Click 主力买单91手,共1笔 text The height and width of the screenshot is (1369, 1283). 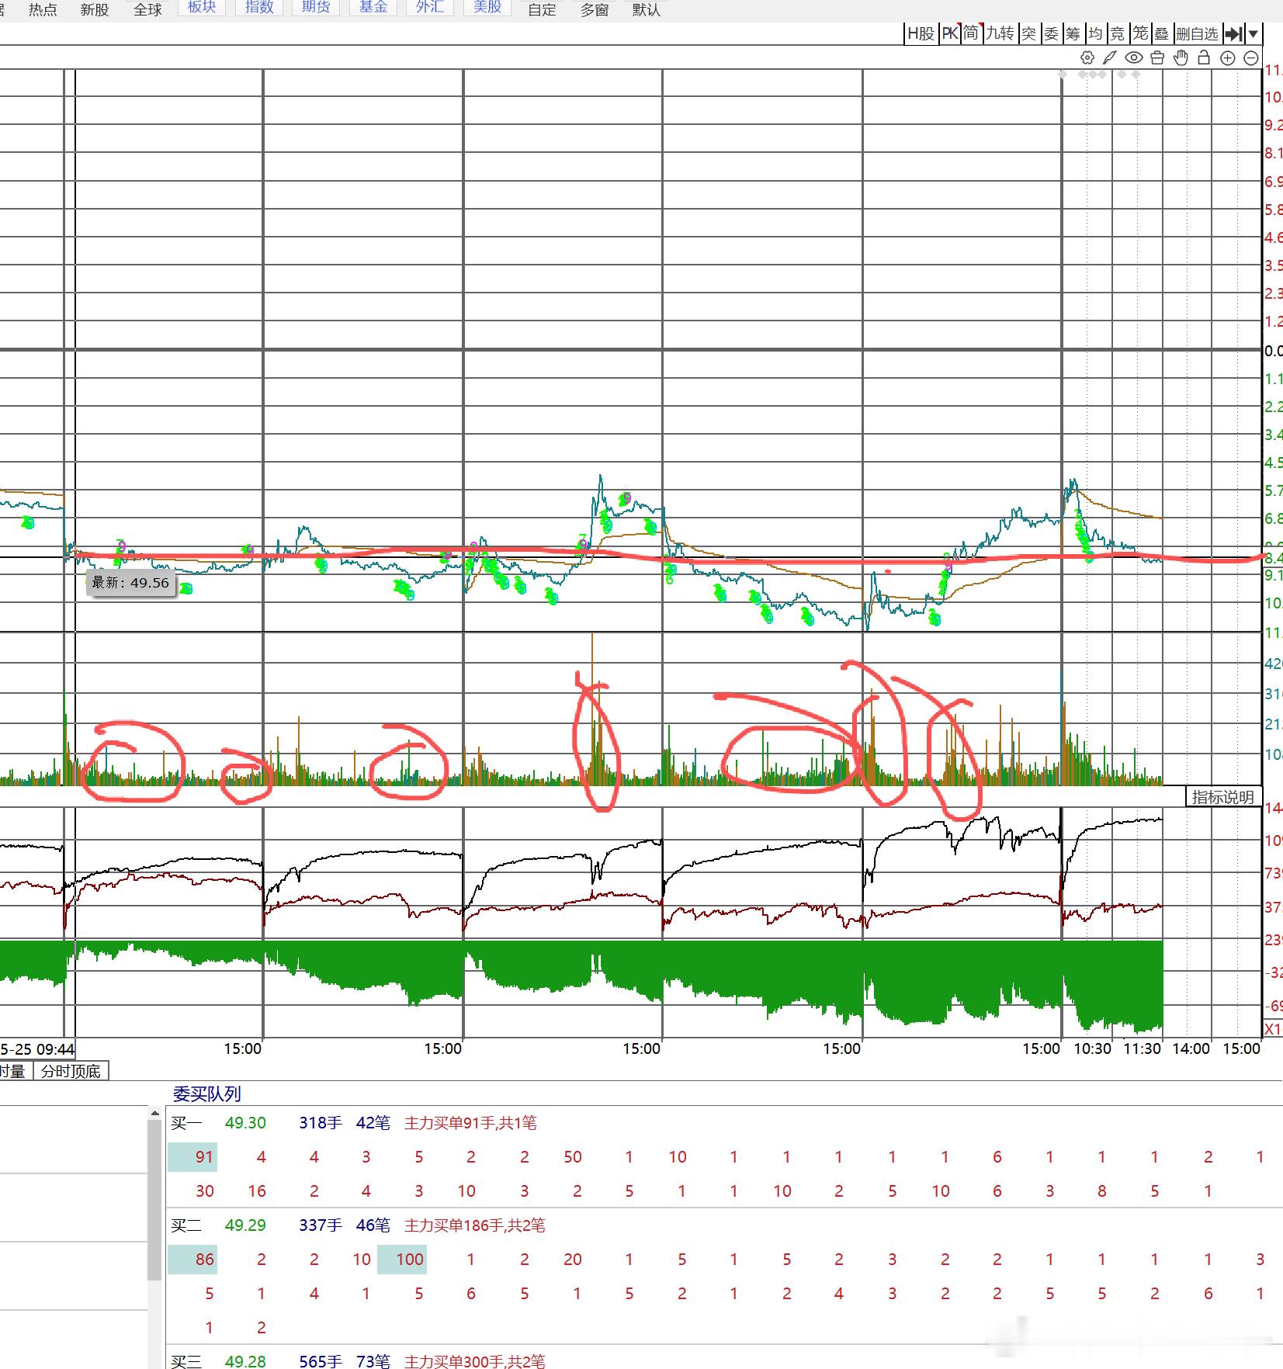(470, 1122)
